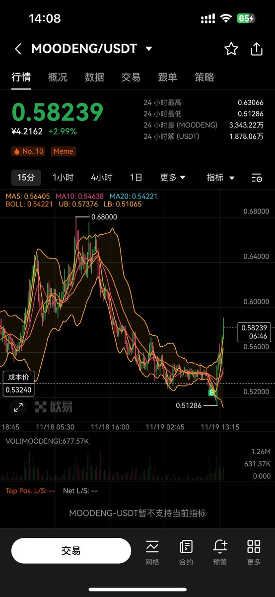The height and width of the screenshot is (597, 275).
Task: Tap the 0.68000 high price marker
Action: (104, 217)
